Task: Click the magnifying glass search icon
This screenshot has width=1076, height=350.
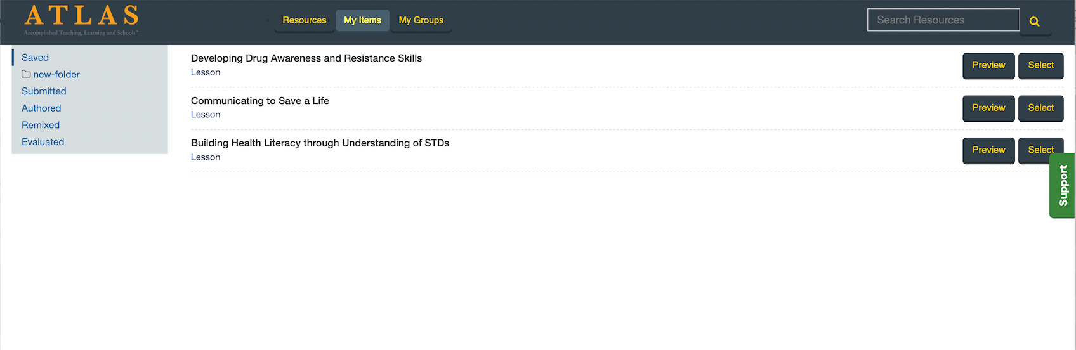Action: click(x=1035, y=22)
